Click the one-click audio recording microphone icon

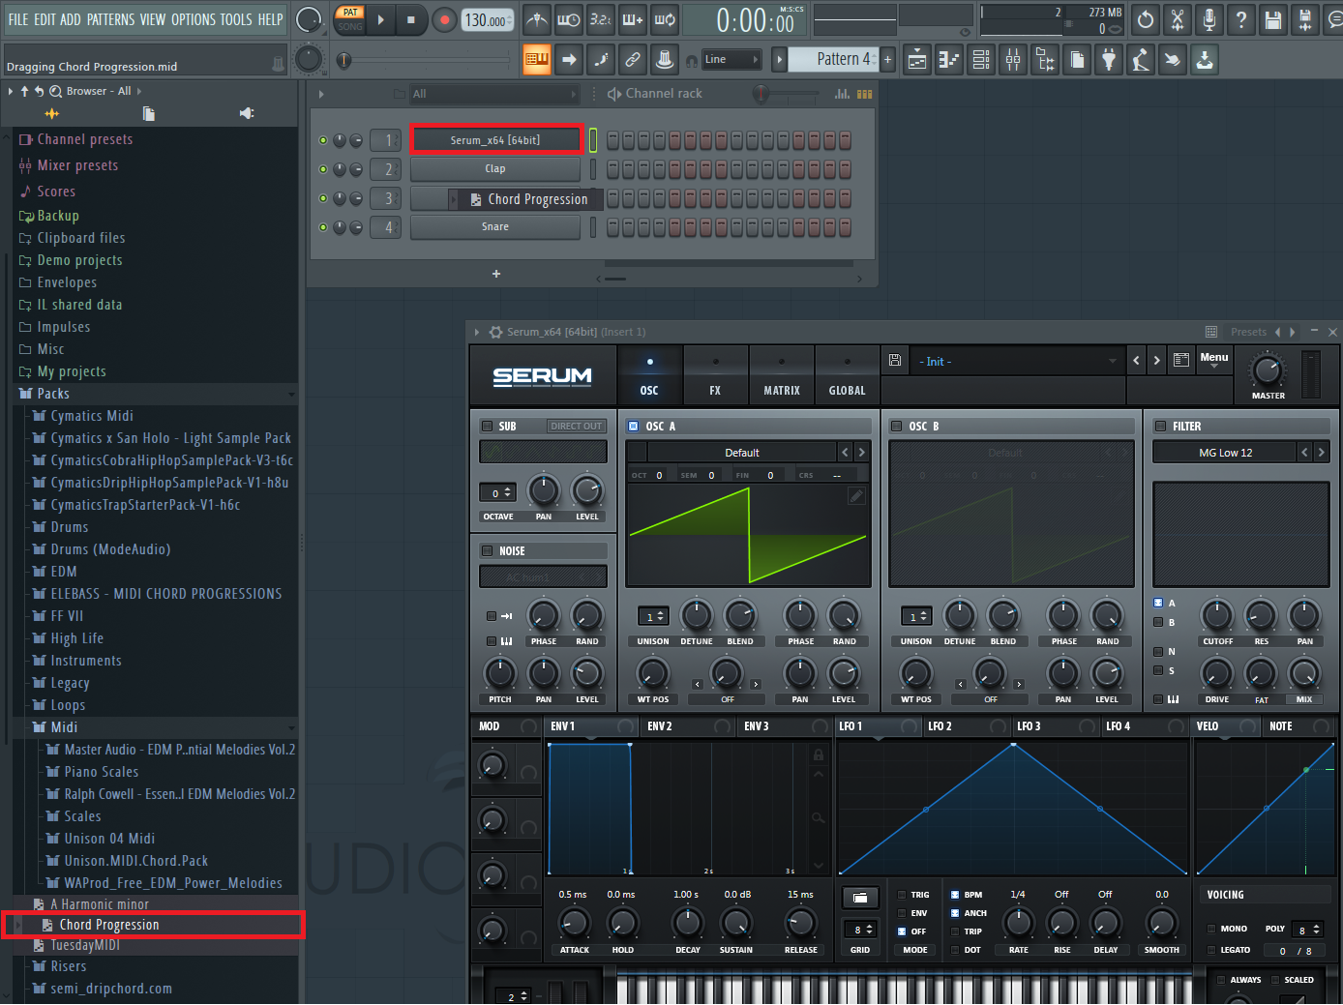tap(1209, 19)
